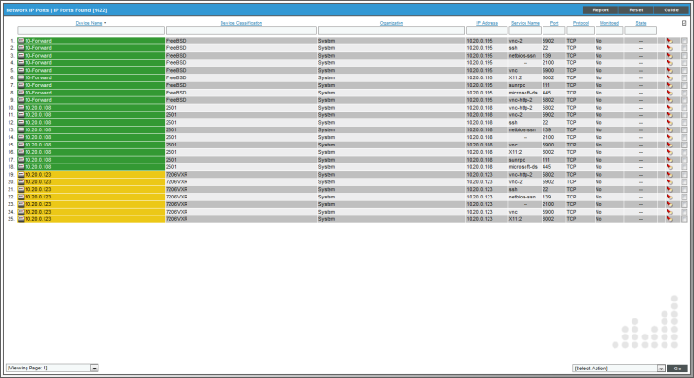
Task: Sort by IP Address column header
Action: point(487,23)
